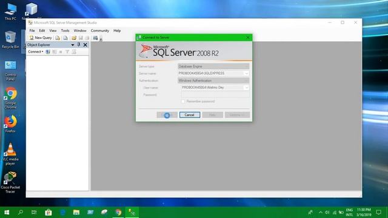Click the Connect button in the dialog
The width and height of the screenshot is (388, 218).
167,115
